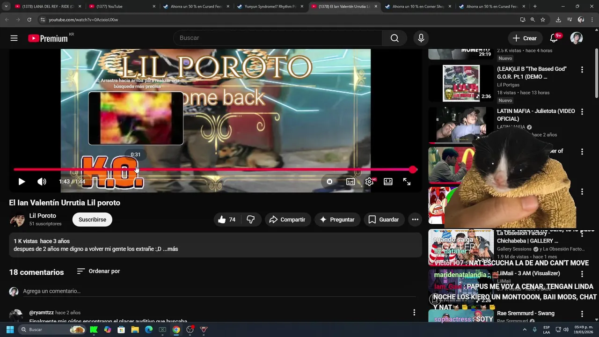Focus the YouTube Buscar search field
The image size is (599, 337).
point(278,38)
